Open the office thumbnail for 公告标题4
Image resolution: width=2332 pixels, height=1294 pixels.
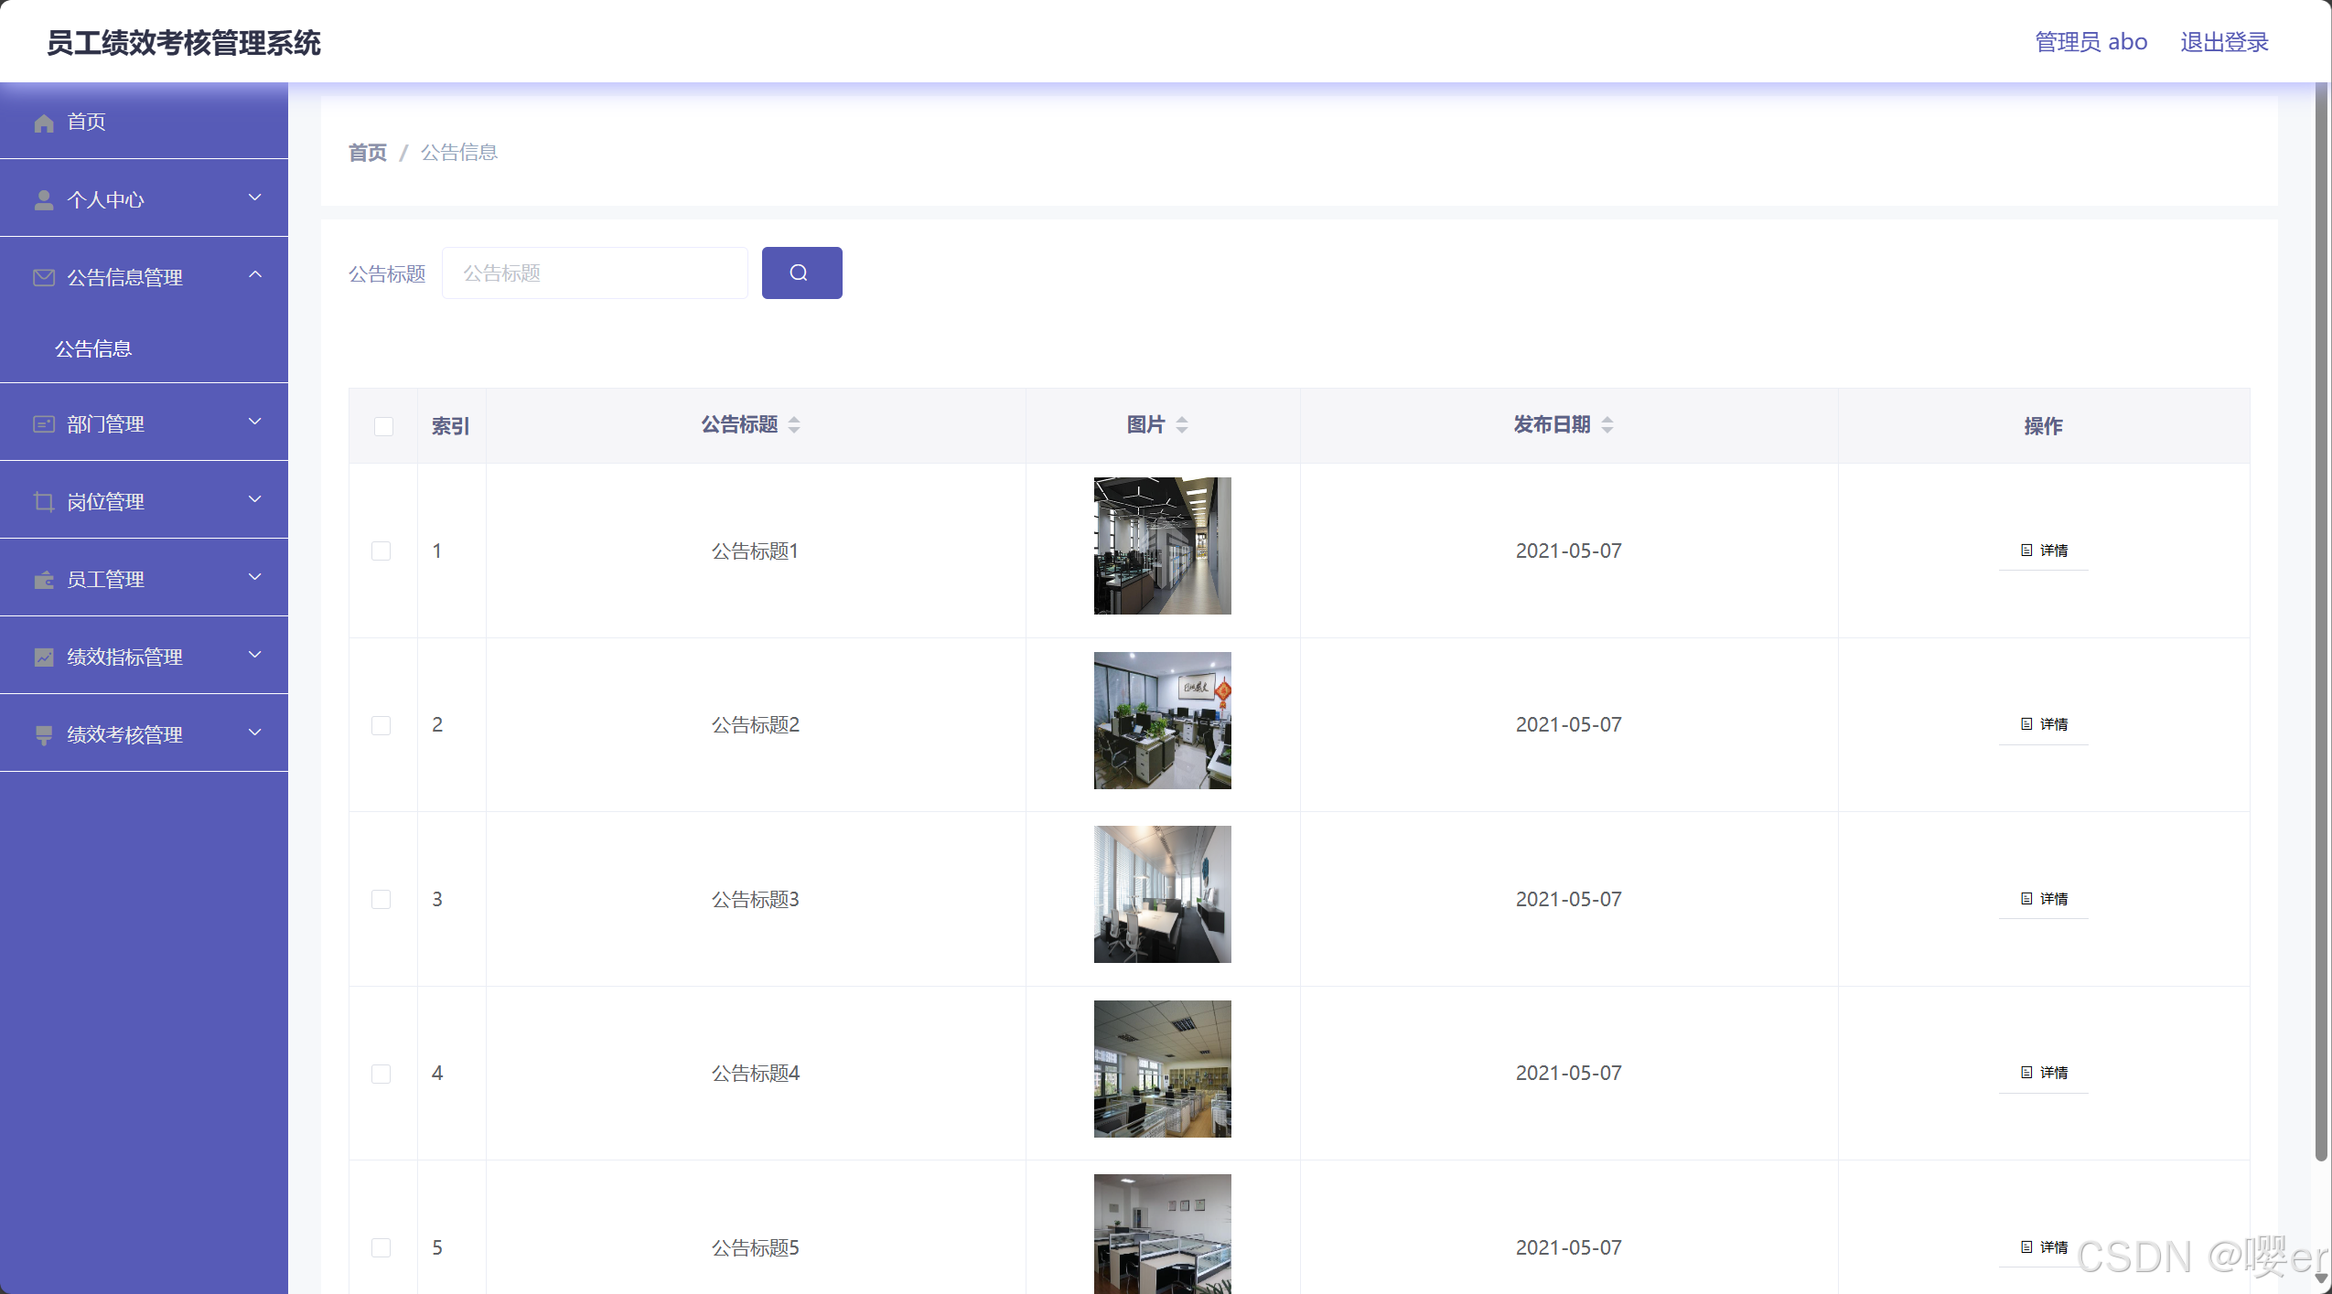(x=1162, y=1068)
